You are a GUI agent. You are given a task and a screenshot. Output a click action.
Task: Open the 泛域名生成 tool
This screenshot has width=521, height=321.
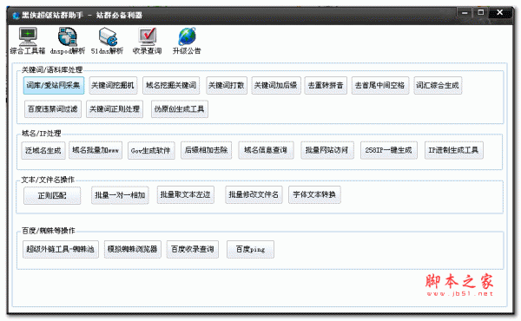click(x=43, y=150)
